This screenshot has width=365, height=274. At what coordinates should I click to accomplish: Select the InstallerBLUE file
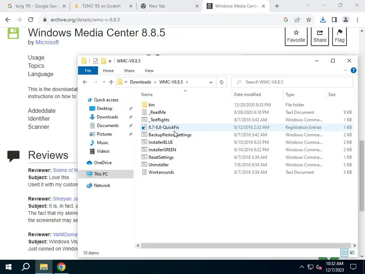coord(161,142)
